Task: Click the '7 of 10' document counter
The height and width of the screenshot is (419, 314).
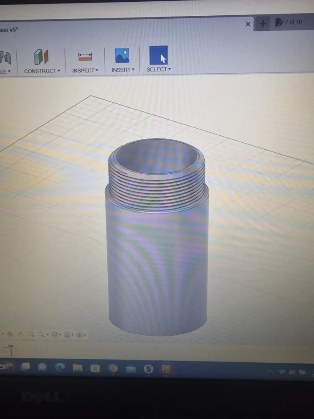Action: [289, 22]
